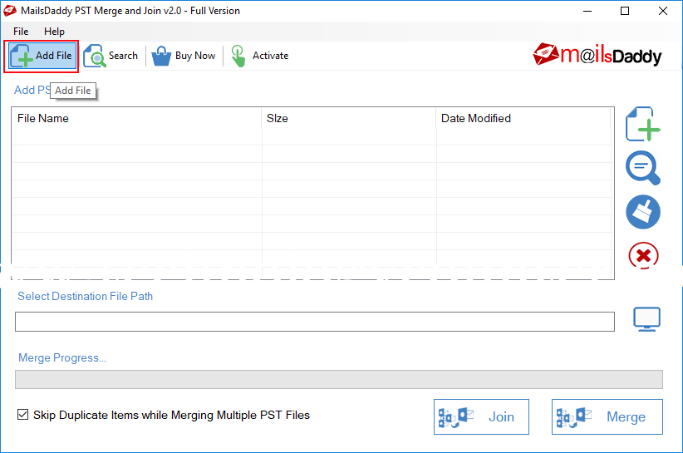Open the Help menu
683x453 pixels.
coord(54,32)
